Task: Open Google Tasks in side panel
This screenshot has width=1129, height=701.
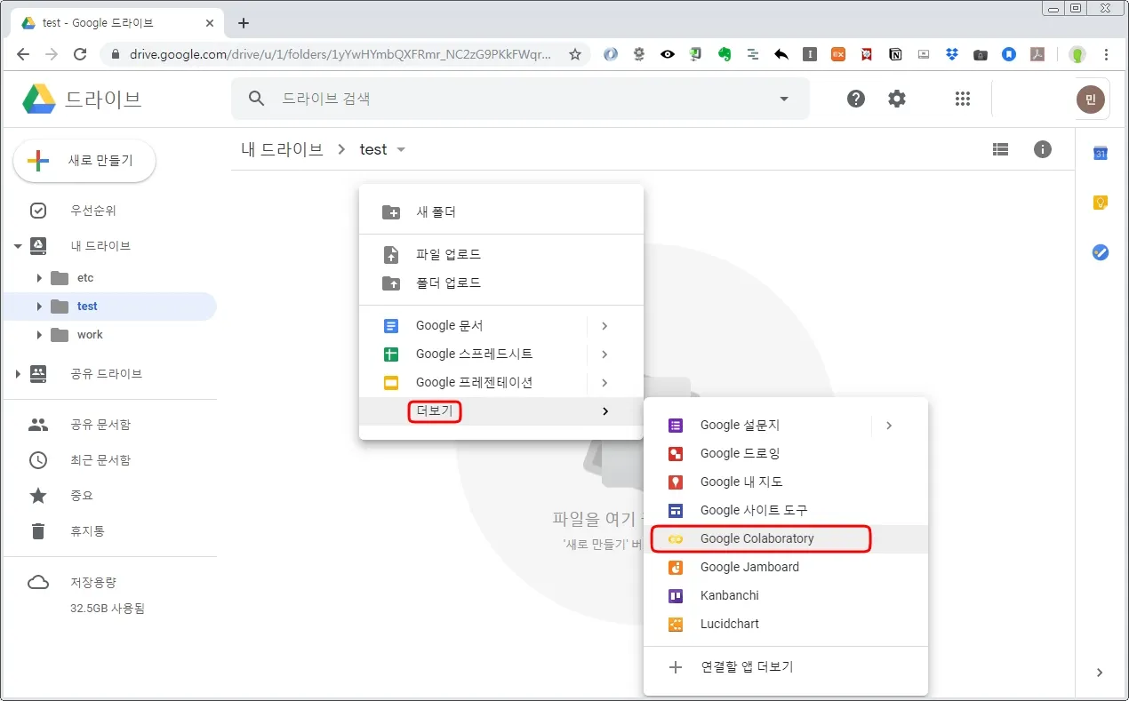Action: (x=1101, y=253)
